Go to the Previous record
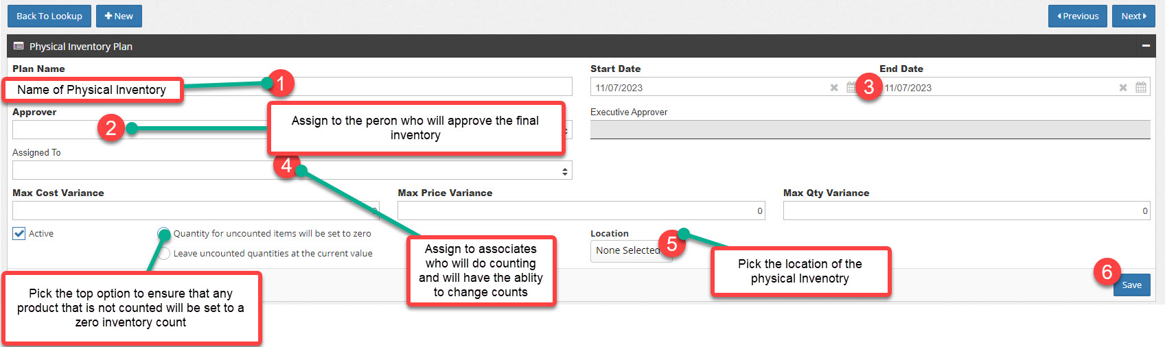This screenshot has height=347, width=1165. coord(1078,16)
